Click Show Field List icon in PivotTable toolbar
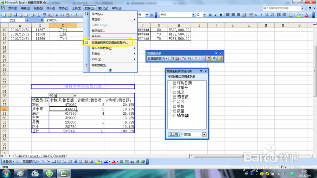 [220, 58]
